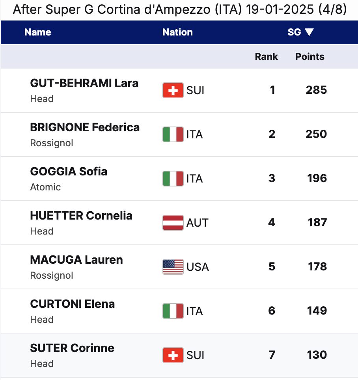Select CURTONI Elena's name link
Viewport: 358px width, 380px height.
click(x=73, y=304)
